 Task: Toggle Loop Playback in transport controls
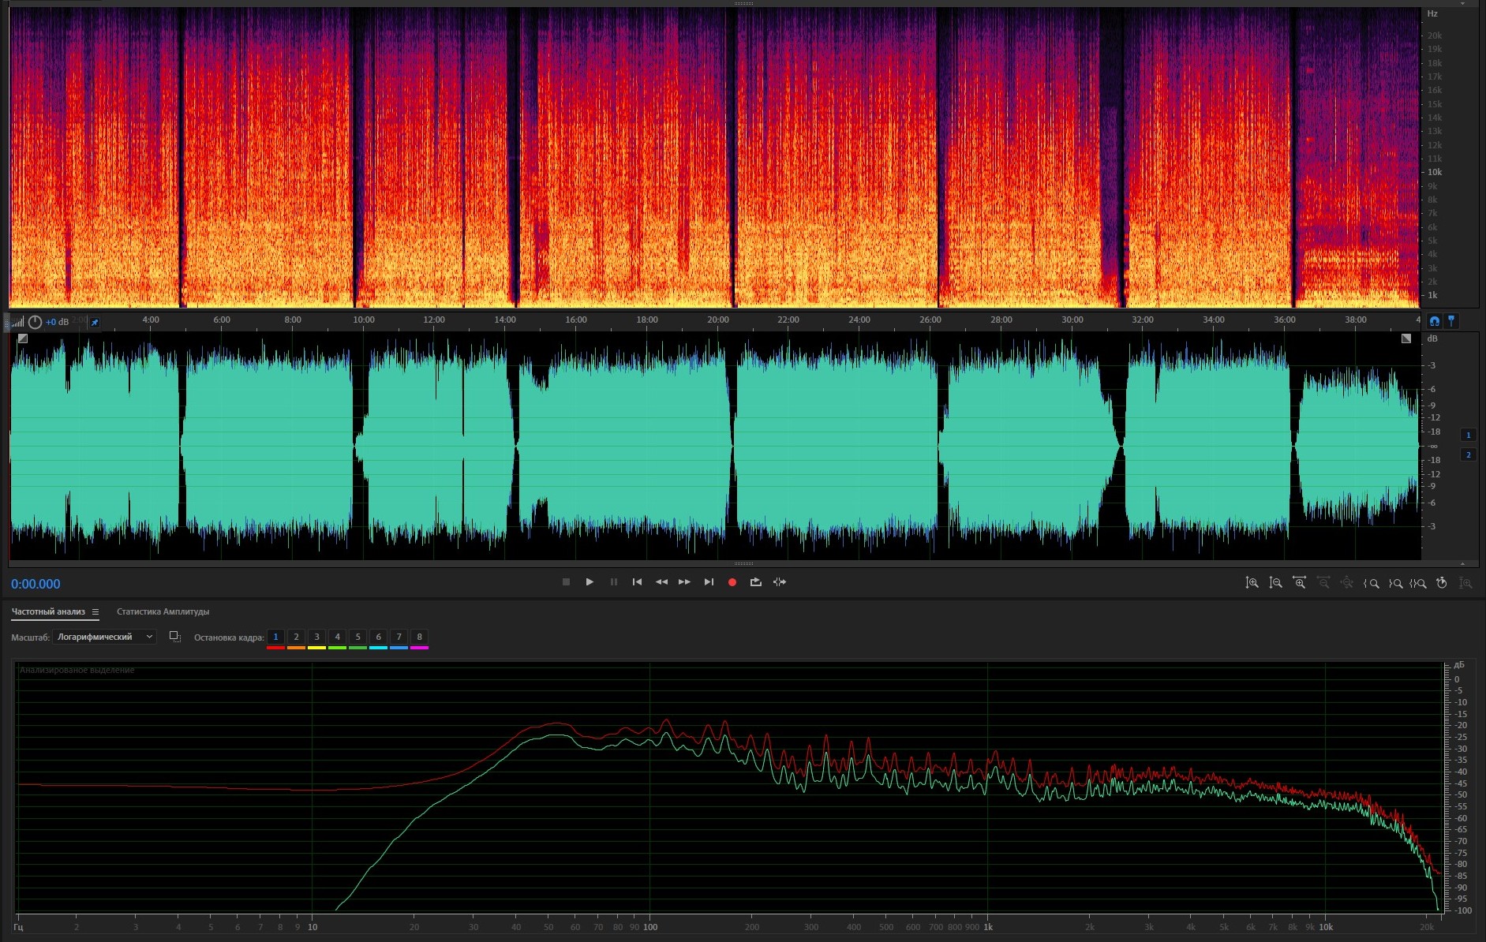(755, 582)
